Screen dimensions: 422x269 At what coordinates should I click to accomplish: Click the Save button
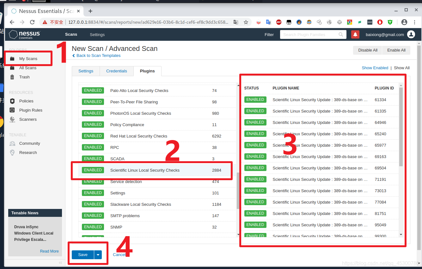(83, 255)
